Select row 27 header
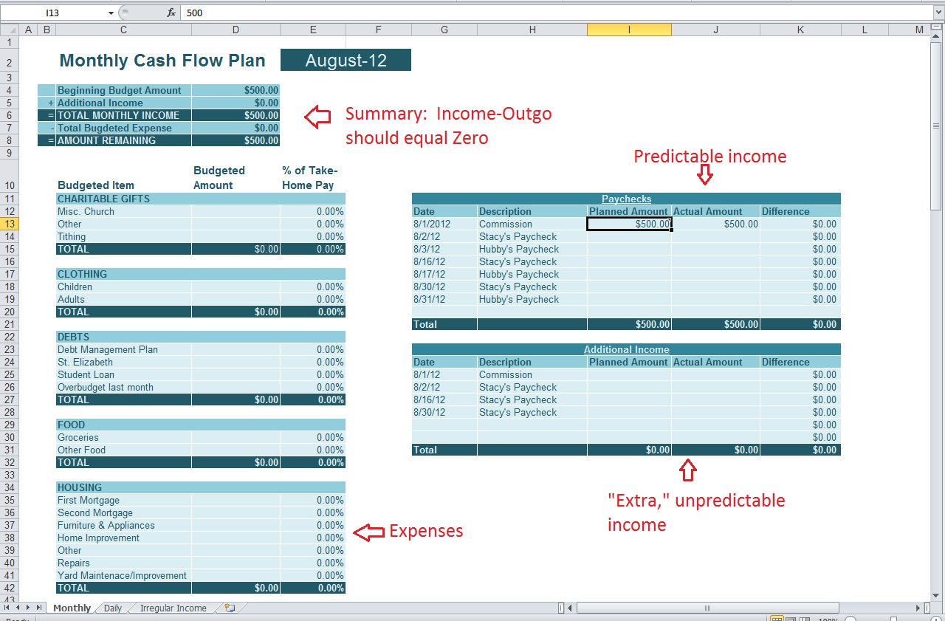This screenshot has height=621, width=945. pyautogui.click(x=9, y=399)
